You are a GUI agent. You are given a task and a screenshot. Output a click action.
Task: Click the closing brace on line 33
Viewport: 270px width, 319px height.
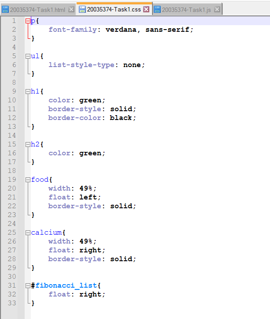(x=33, y=303)
